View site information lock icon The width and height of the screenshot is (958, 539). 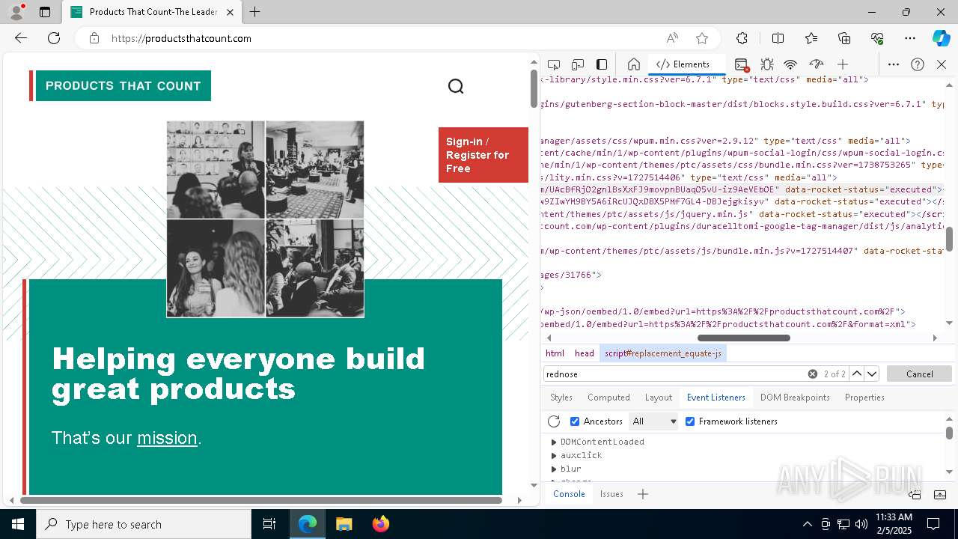pyautogui.click(x=94, y=38)
